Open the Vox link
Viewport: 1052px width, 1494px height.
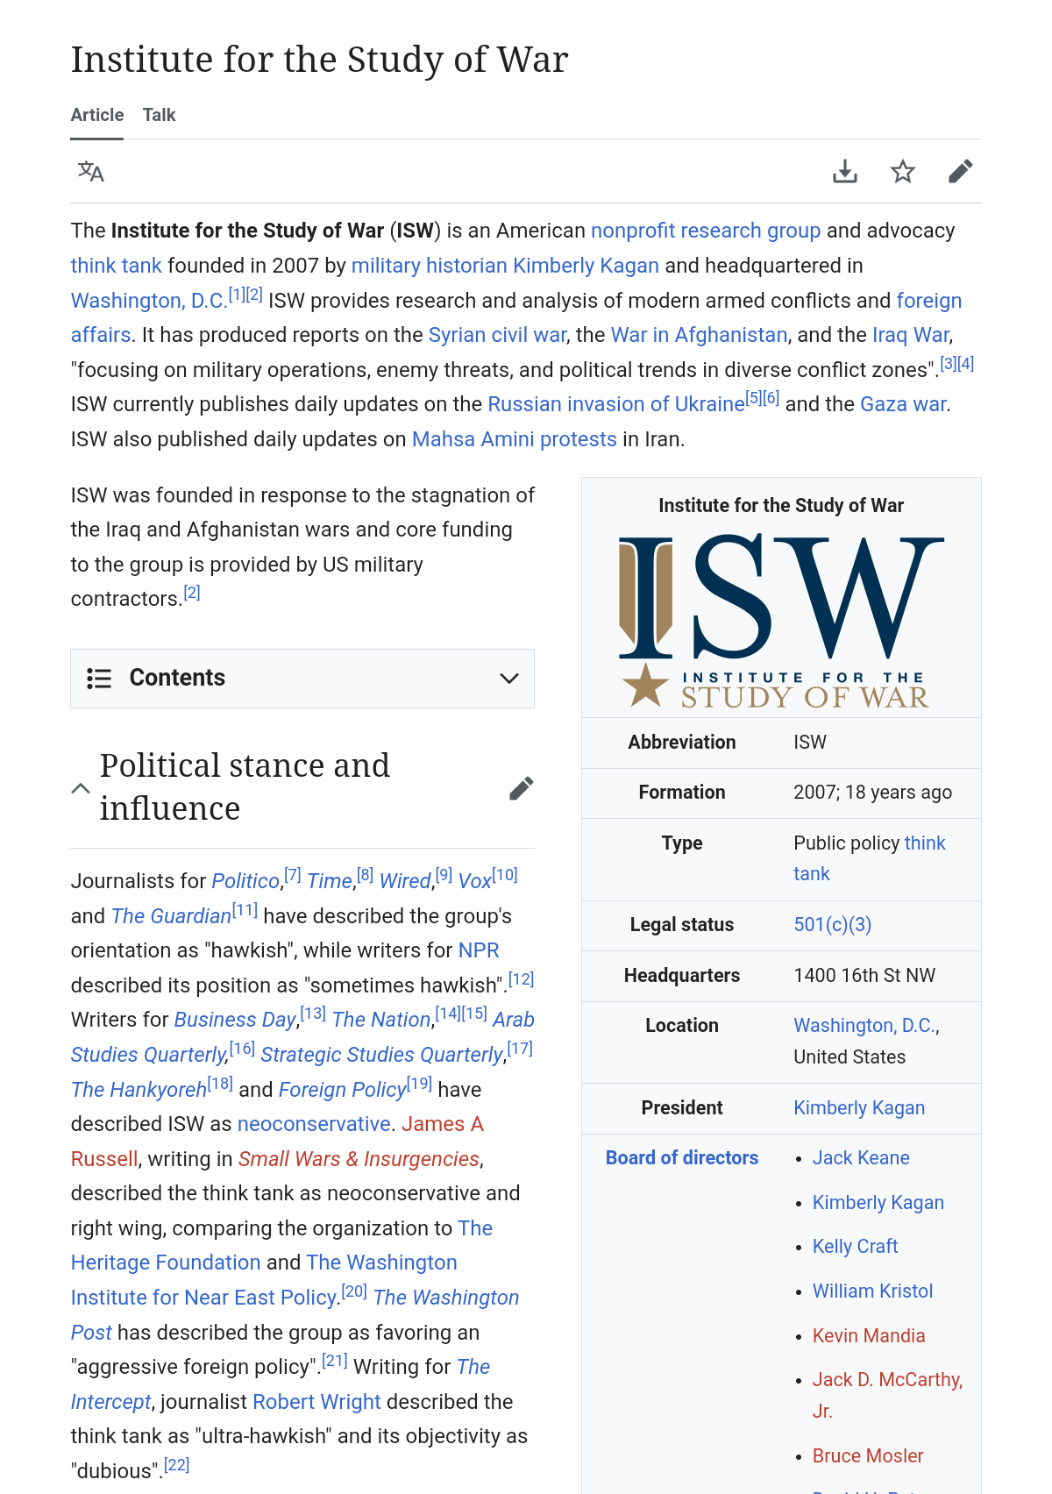pos(475,881)
